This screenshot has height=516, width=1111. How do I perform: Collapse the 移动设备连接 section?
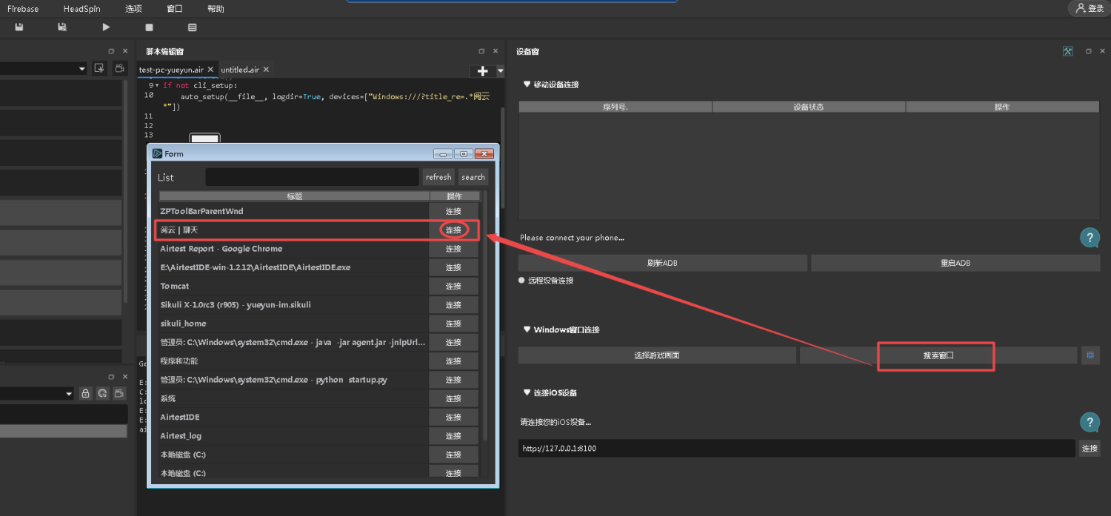527,84
